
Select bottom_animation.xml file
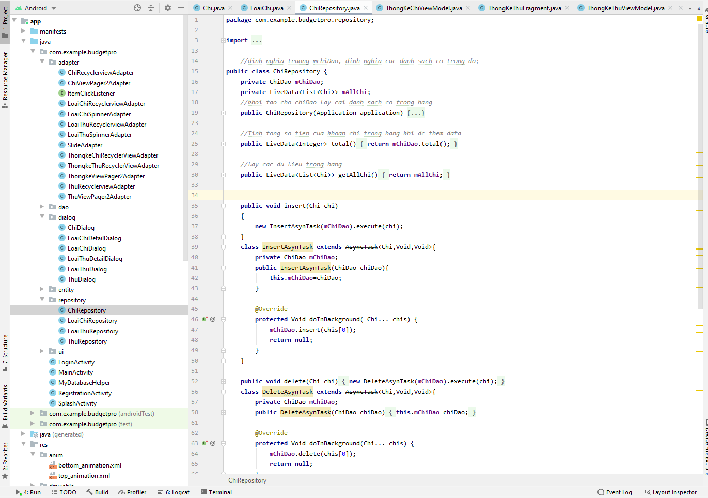coord(89,465)
